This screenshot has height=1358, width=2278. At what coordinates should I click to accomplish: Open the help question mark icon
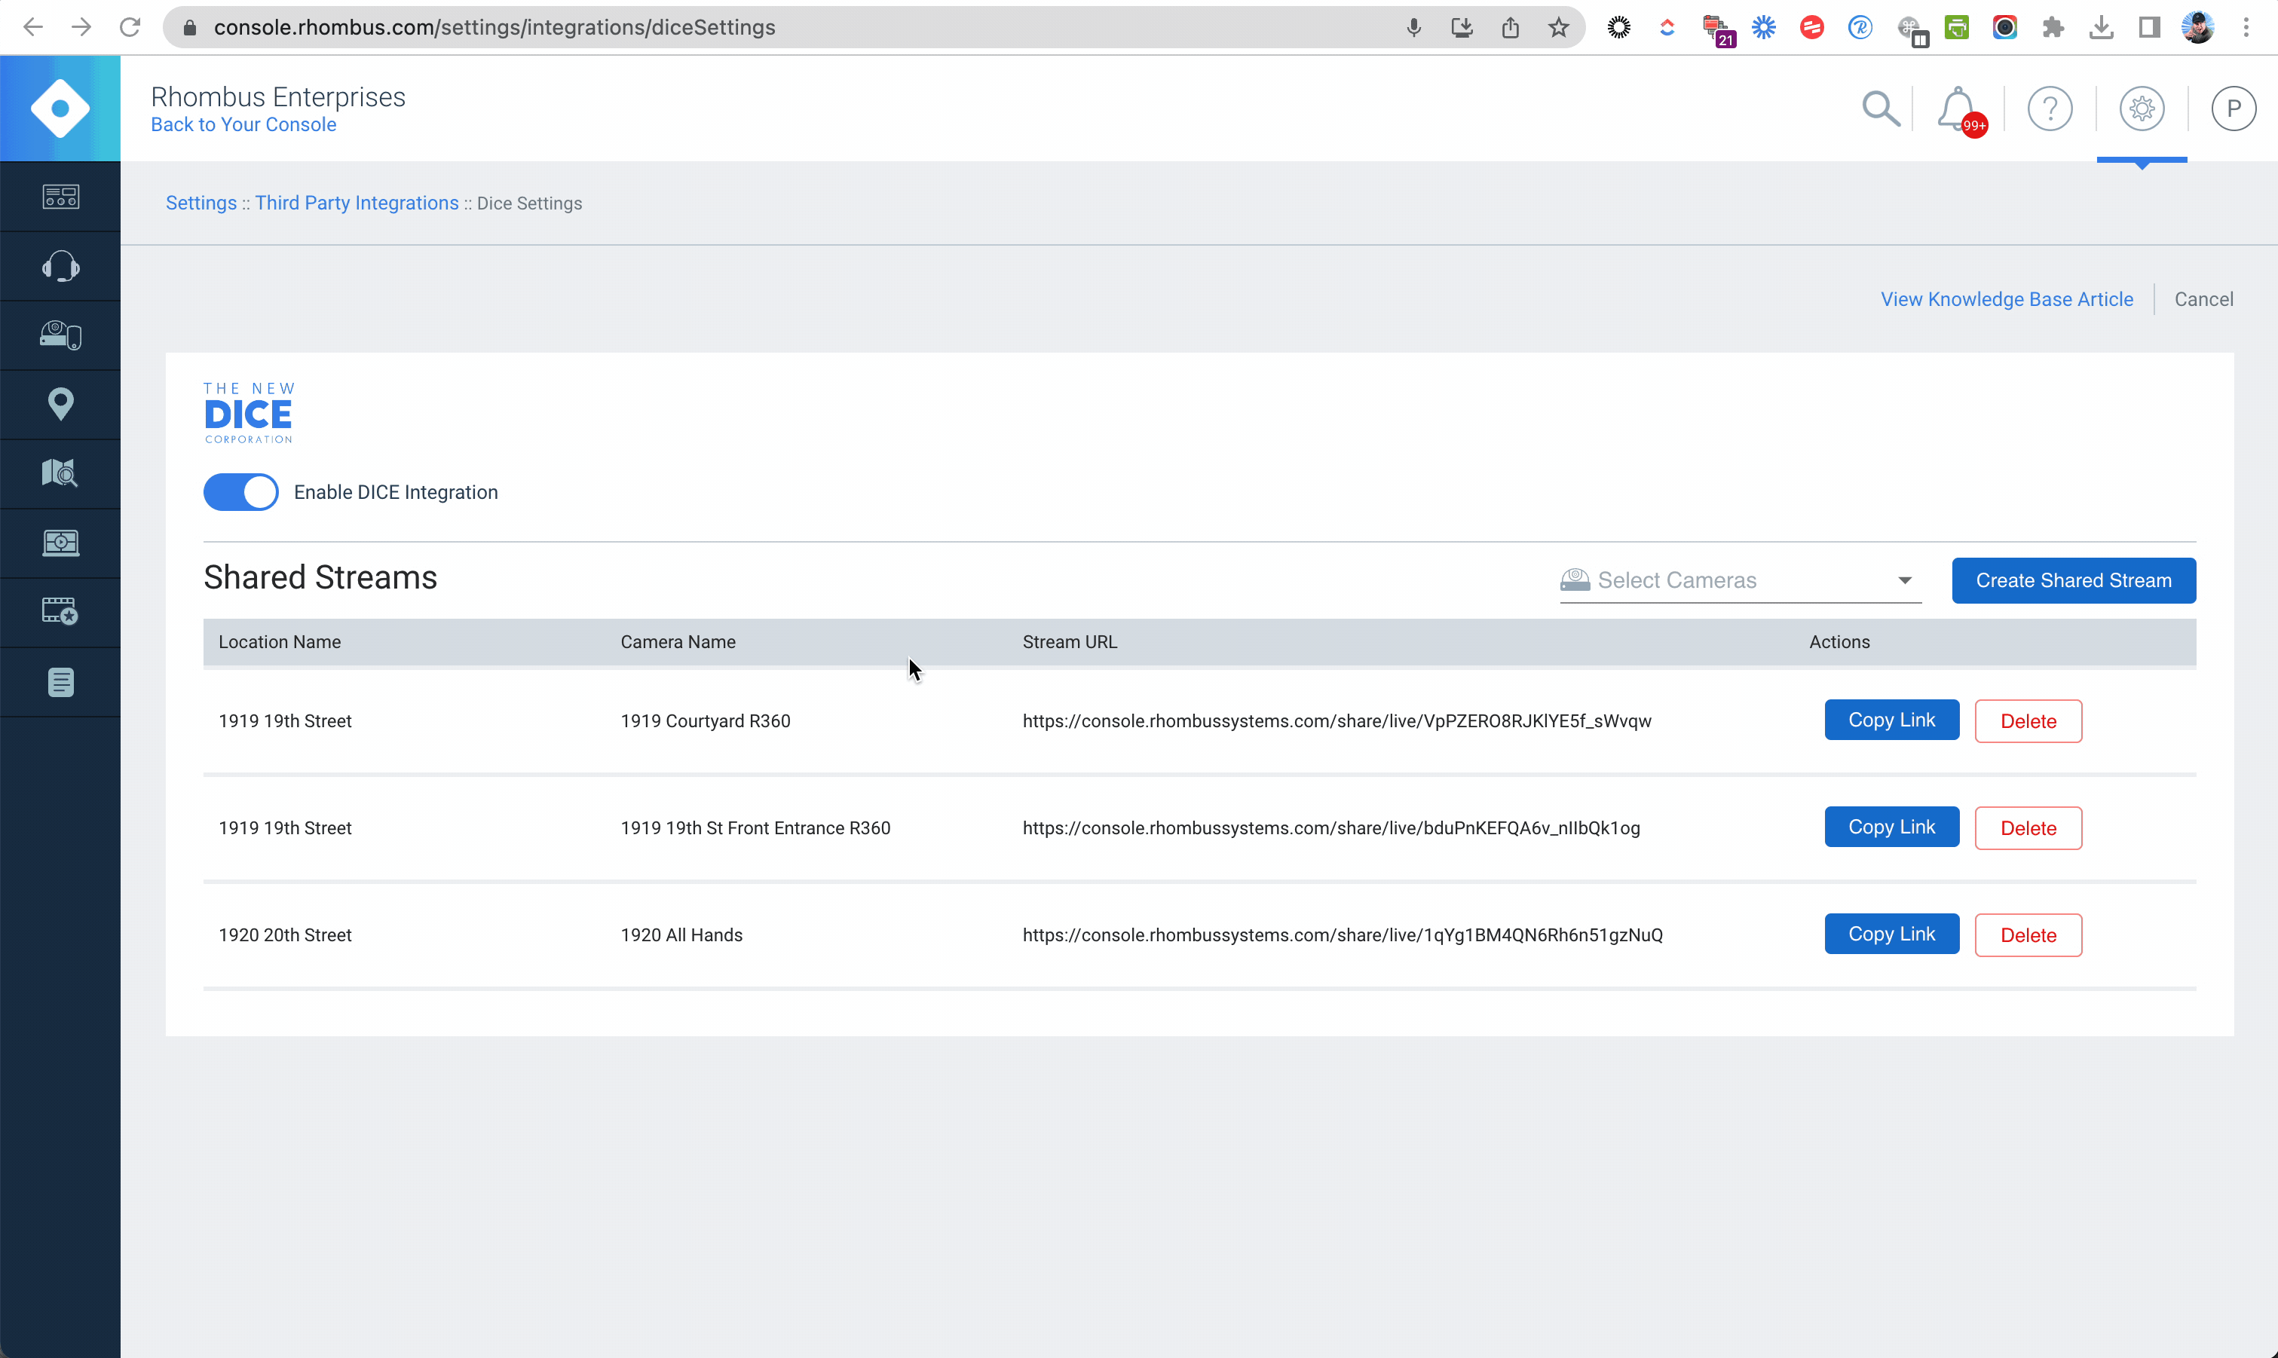click(2050, 109)
